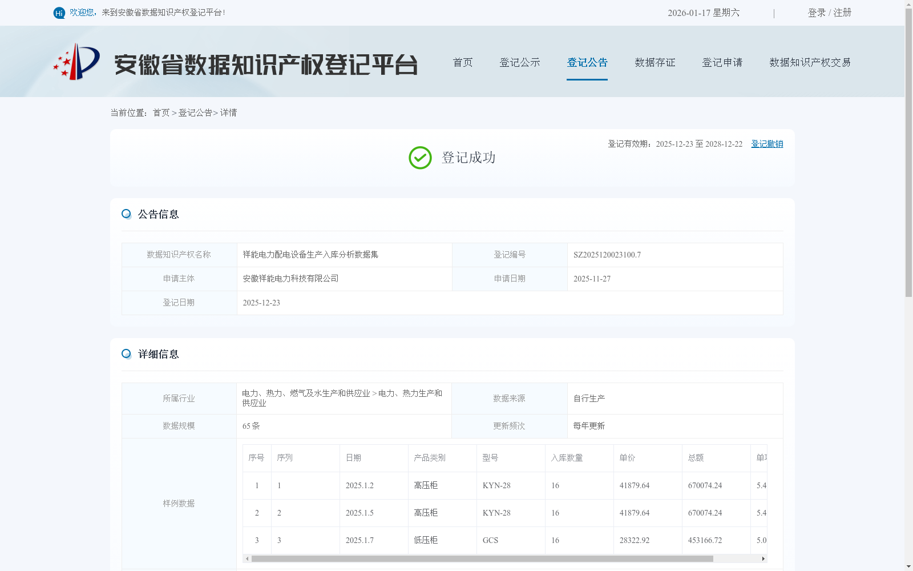Open the 数据知识产权交易 navigation tab

tap(810, 62)
